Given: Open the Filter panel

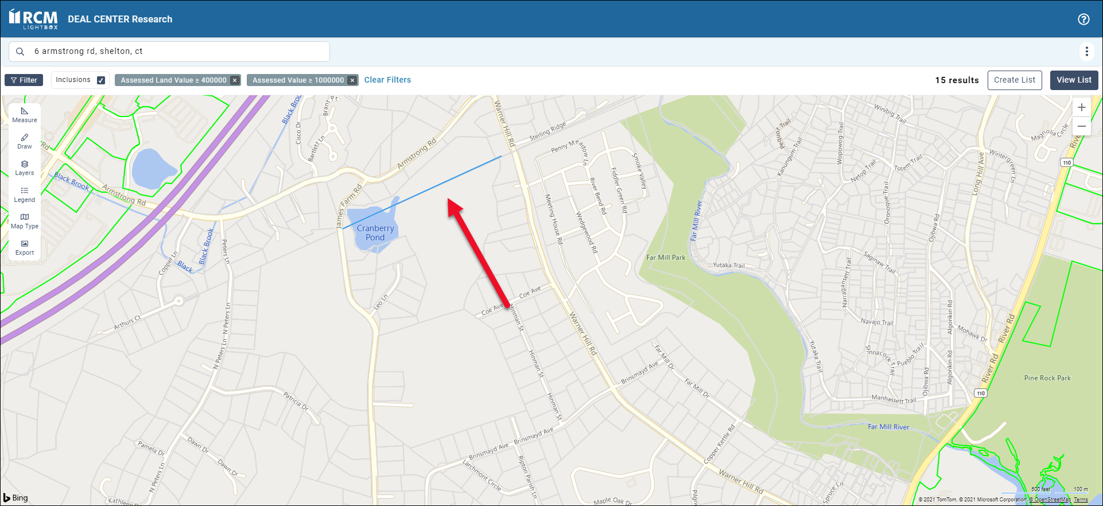Looking at the screenshot, I should (x=24, y=80).
